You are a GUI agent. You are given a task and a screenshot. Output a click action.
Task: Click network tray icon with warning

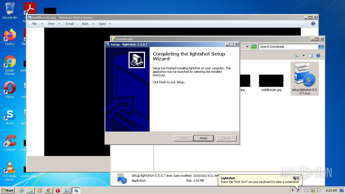[x=313, y=190]
